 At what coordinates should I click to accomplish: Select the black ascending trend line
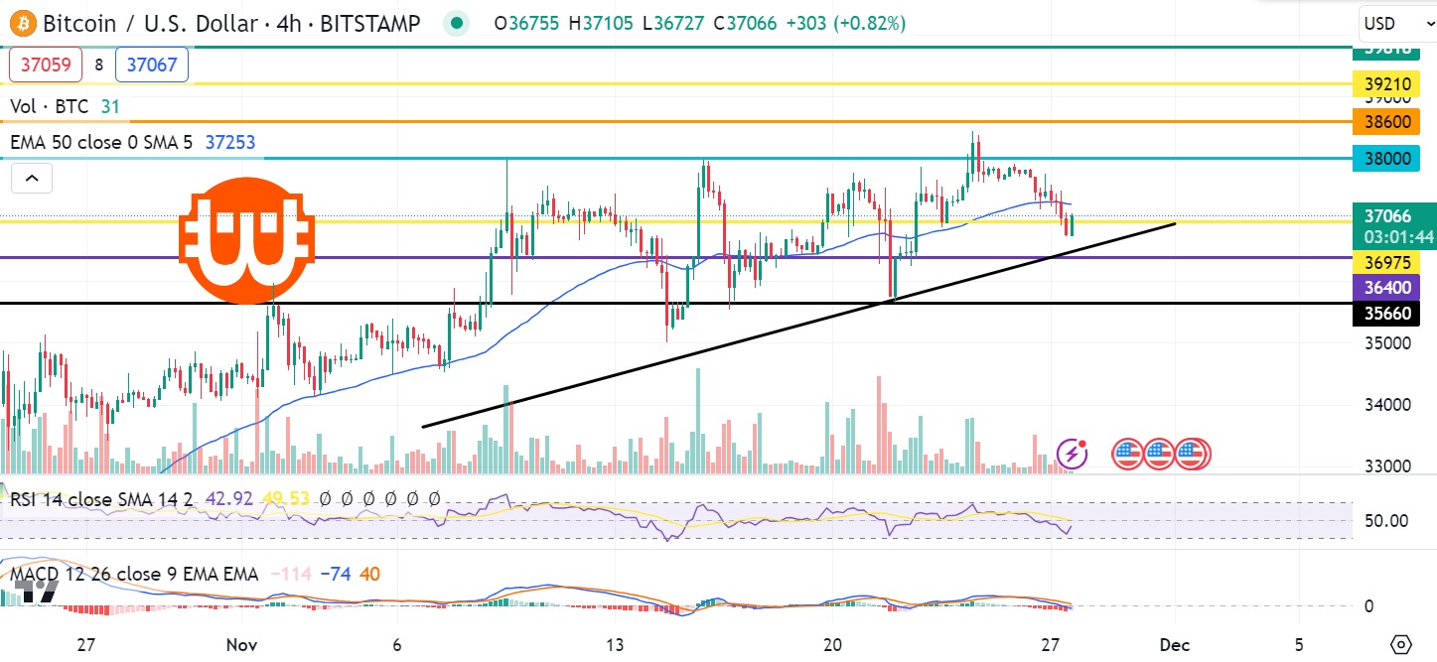(x=799, y=325)
